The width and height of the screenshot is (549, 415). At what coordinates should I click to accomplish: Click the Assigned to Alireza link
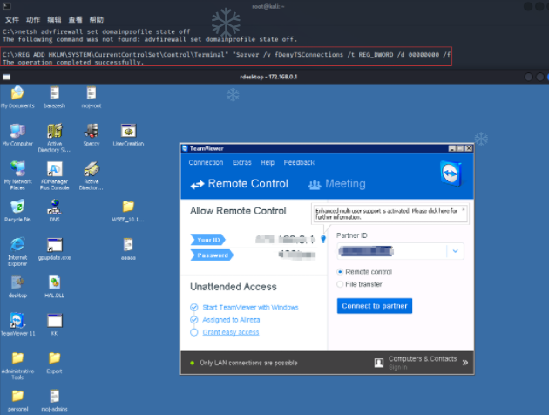coord(231,320)
